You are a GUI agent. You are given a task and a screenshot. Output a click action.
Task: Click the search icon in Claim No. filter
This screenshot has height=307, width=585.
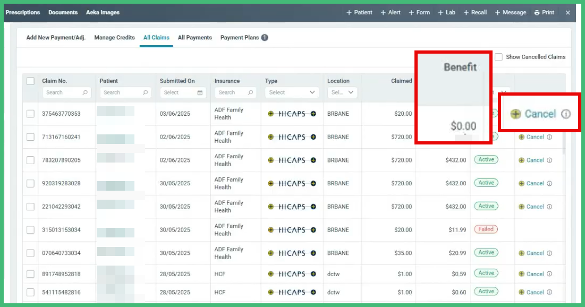click(x=85, y=92)
